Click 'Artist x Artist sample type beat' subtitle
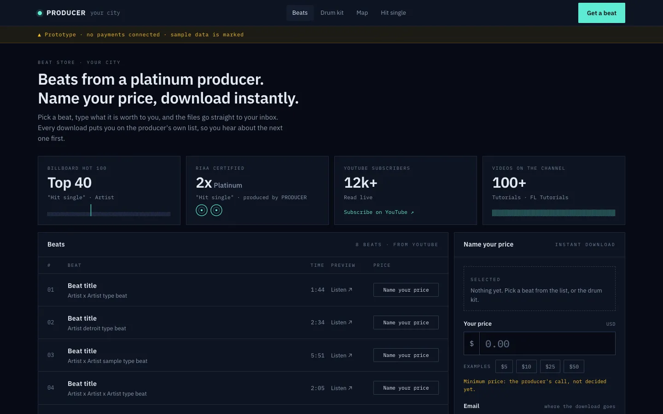 pos(107,361)
